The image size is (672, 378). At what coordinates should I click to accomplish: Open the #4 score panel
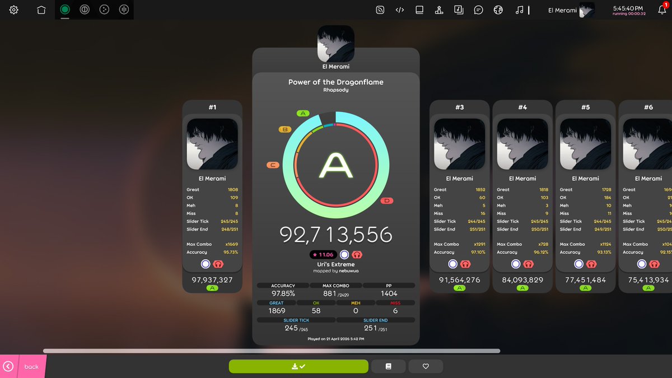[522, 197]
